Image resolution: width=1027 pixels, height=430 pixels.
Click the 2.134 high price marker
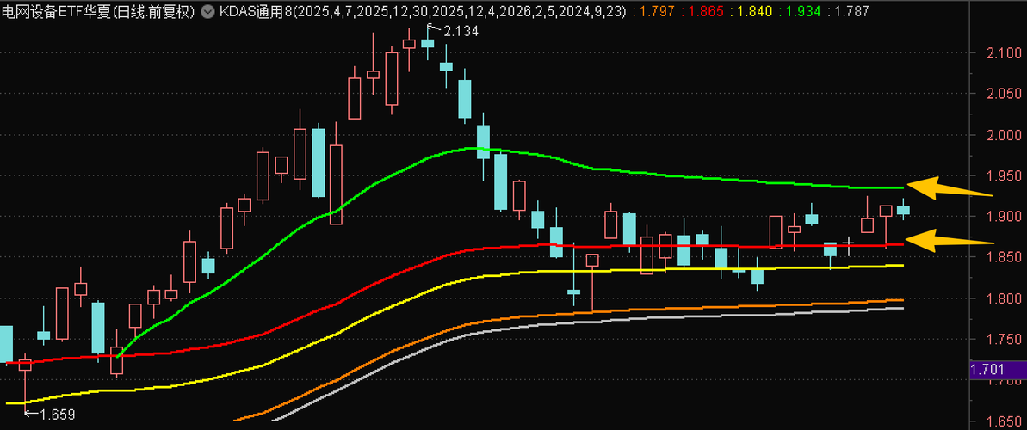point(461,30)
